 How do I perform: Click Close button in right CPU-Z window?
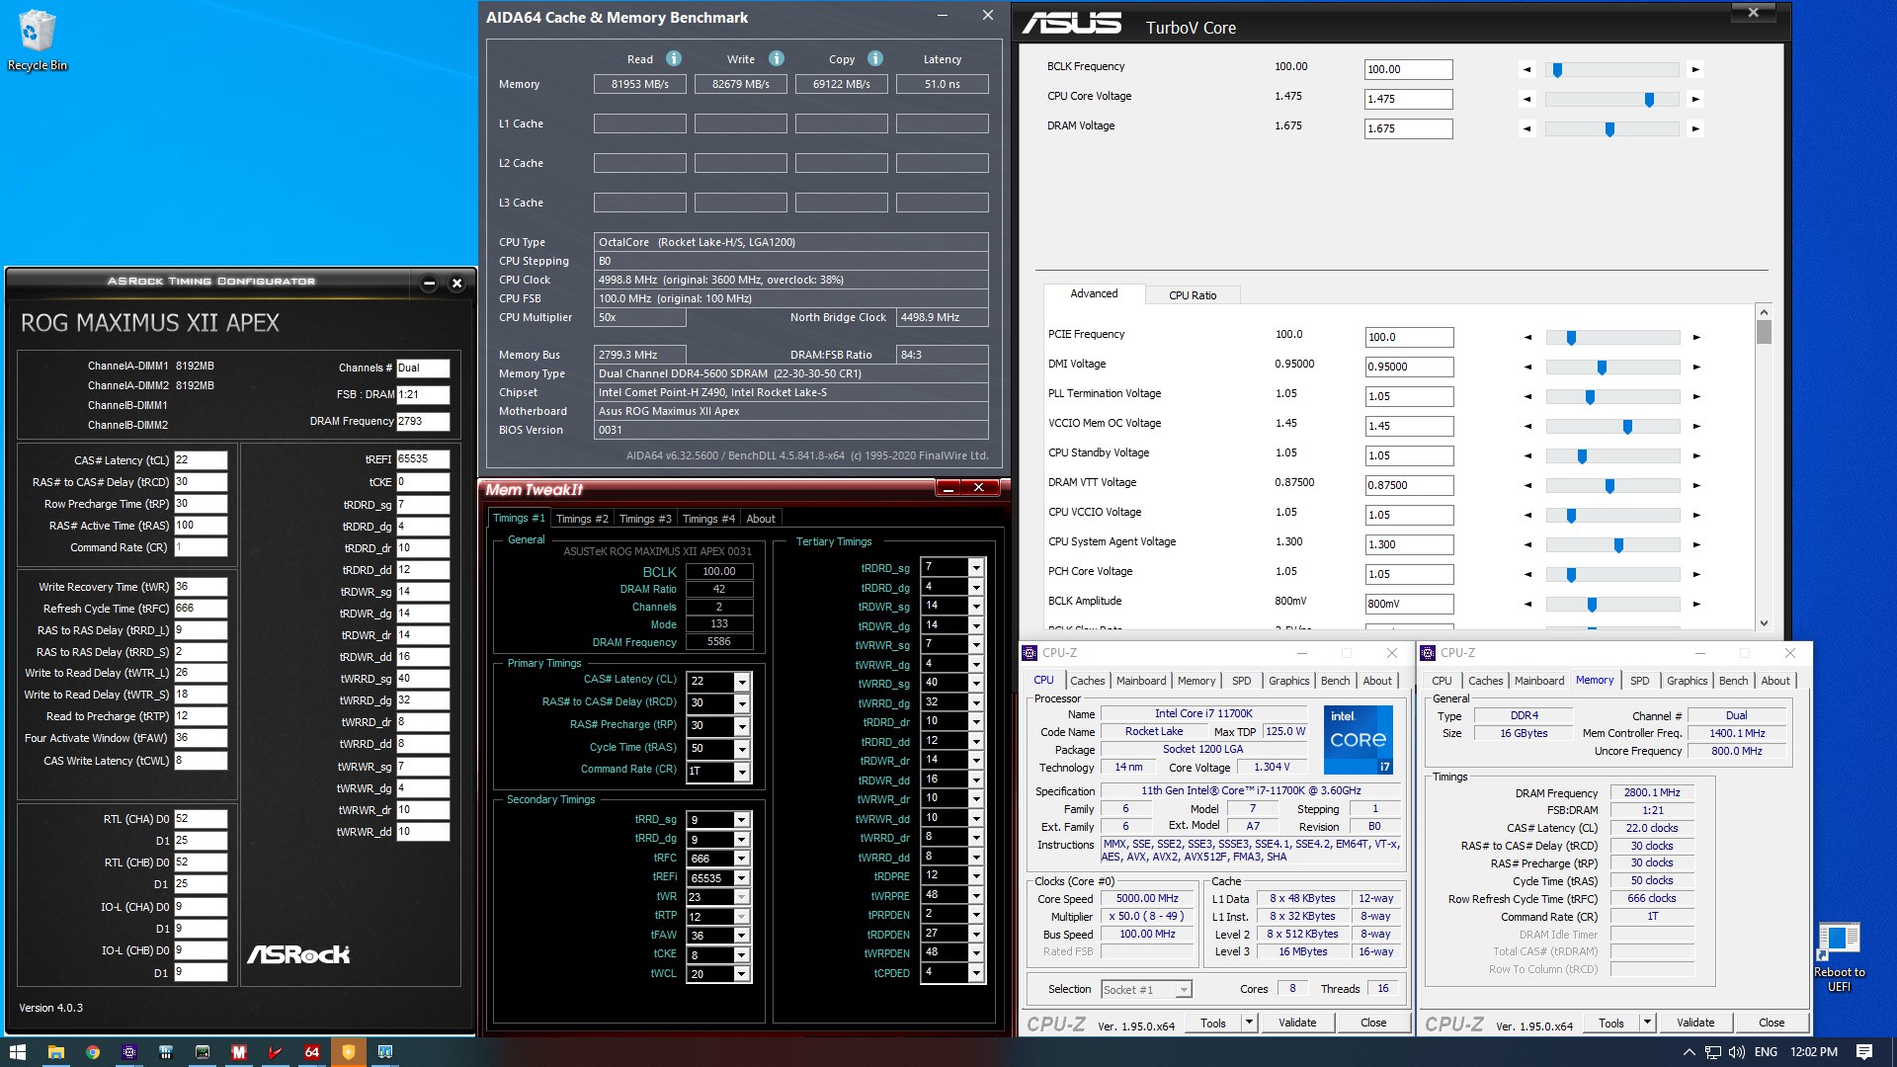[1772, 1023]
